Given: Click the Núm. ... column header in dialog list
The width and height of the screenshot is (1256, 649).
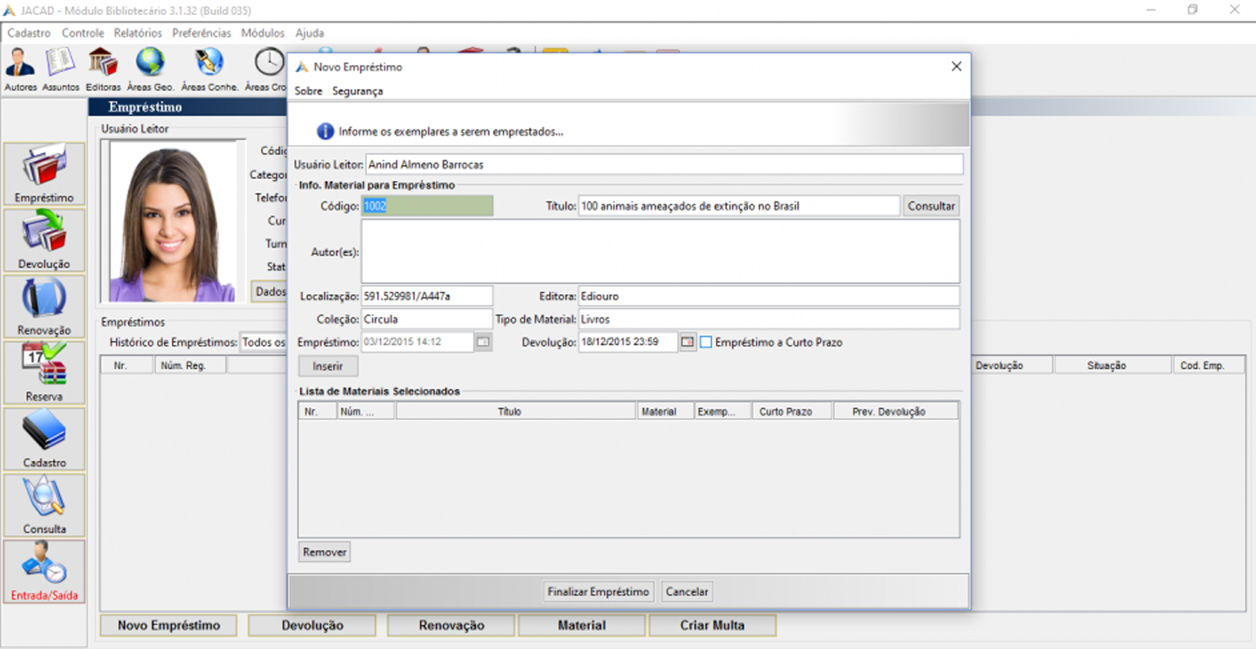Looking at the screenshot, I should tap(365, 412).
